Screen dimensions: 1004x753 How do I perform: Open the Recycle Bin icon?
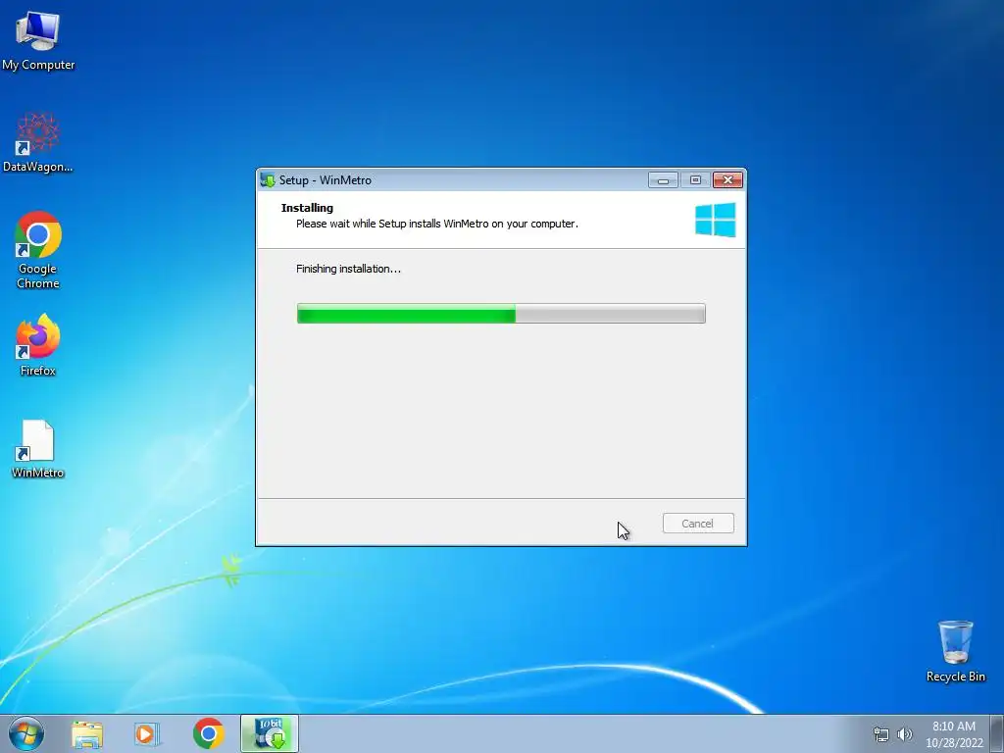coord(955,651)
